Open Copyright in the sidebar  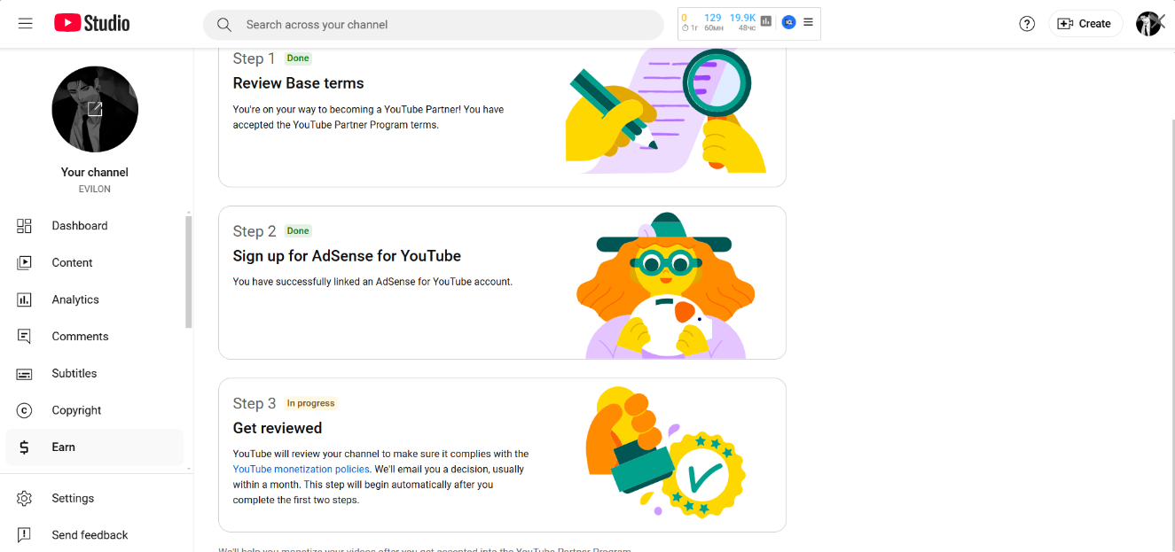click(x=95, y=410)
